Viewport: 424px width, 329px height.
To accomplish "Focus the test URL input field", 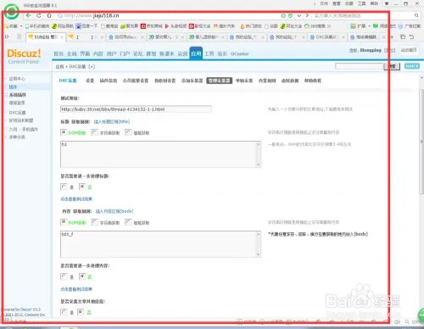I will (x=136, y=109).
